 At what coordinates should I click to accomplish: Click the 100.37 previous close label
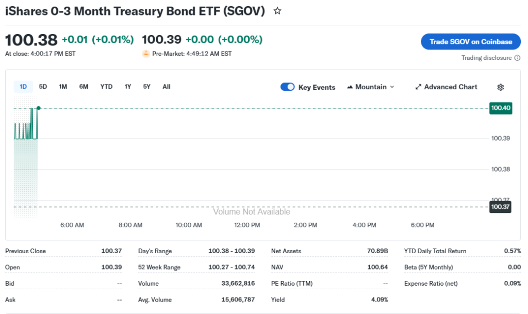pyautogui.click(x=501, y=207)
